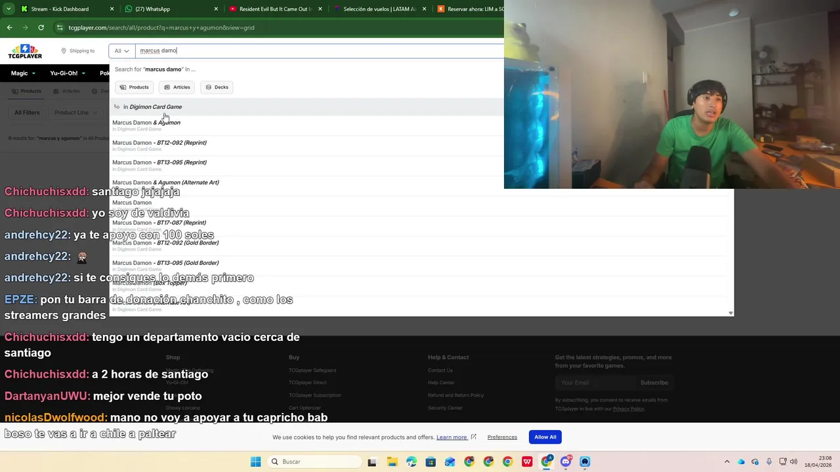Open the Learn more cookies link
The height and width of the screenshot is (472, 840).
pyautogui.click(x=456, y=437)
